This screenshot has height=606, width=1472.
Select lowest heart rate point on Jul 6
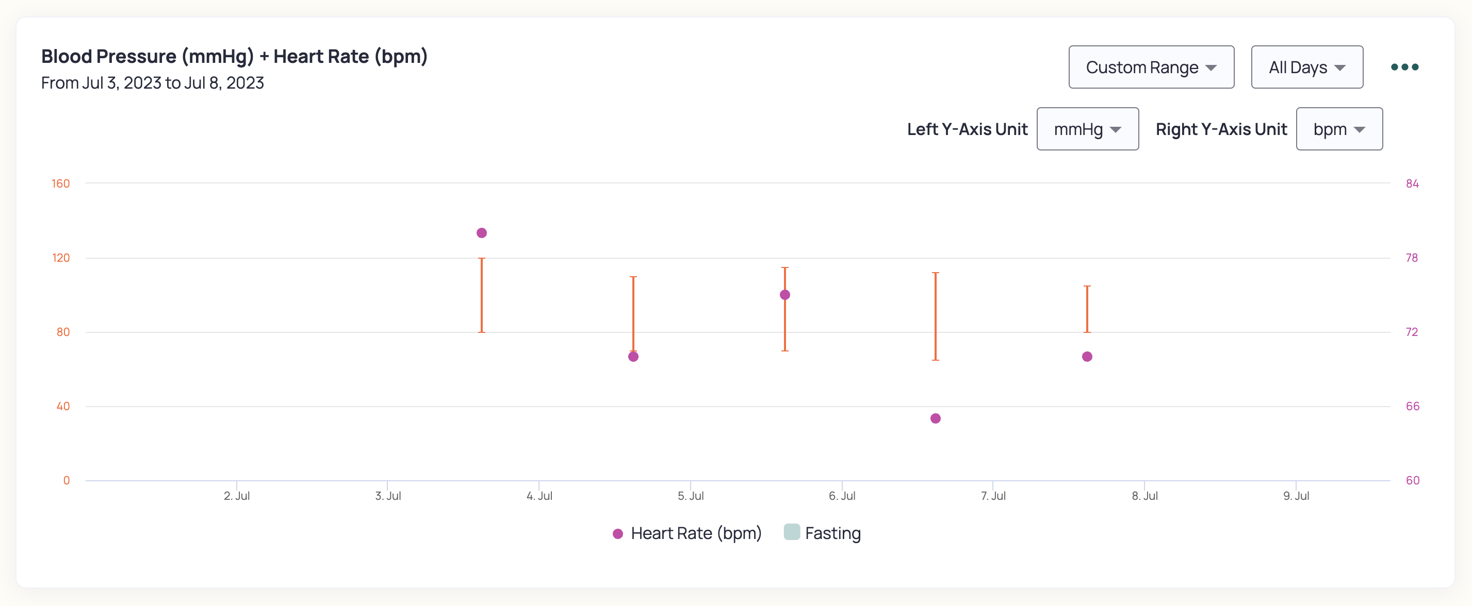click(936, 418)
